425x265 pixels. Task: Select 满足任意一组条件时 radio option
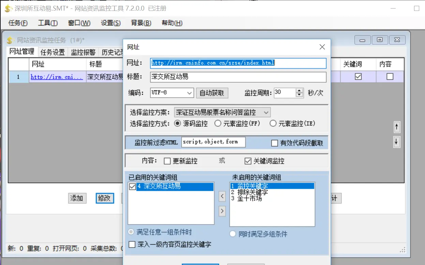131,232
